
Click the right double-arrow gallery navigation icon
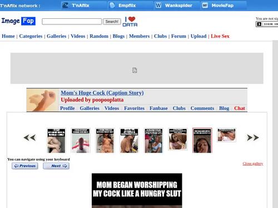point(253,138)
